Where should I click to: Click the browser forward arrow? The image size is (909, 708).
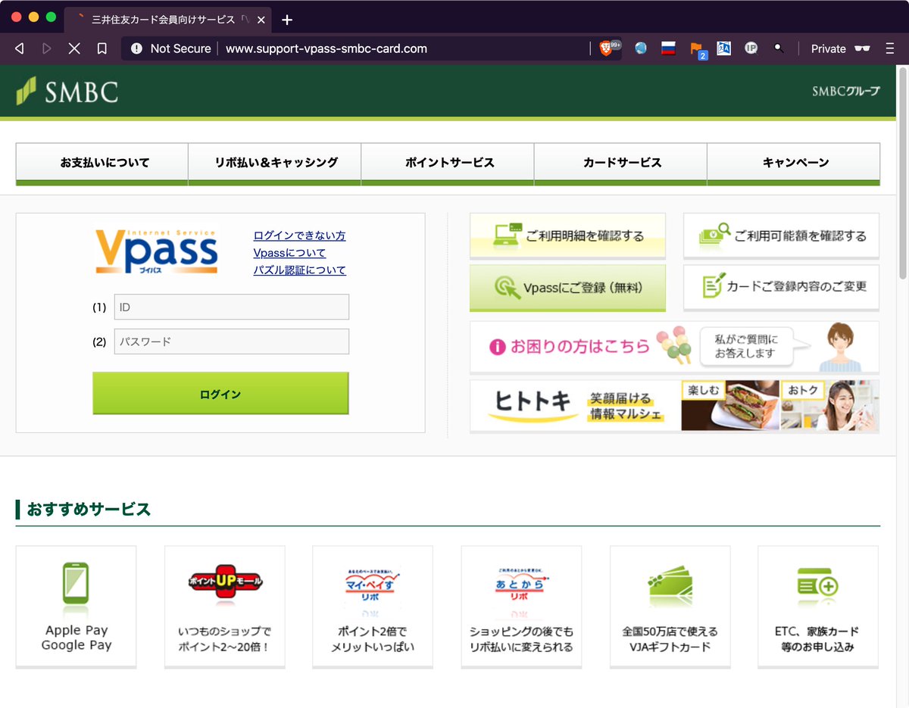(47, 48)
